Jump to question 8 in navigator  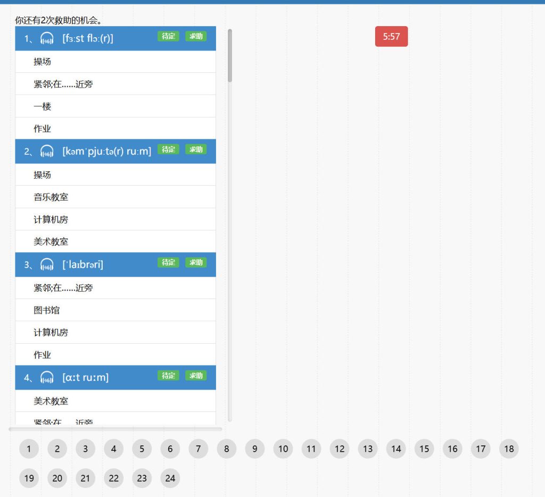226,449
